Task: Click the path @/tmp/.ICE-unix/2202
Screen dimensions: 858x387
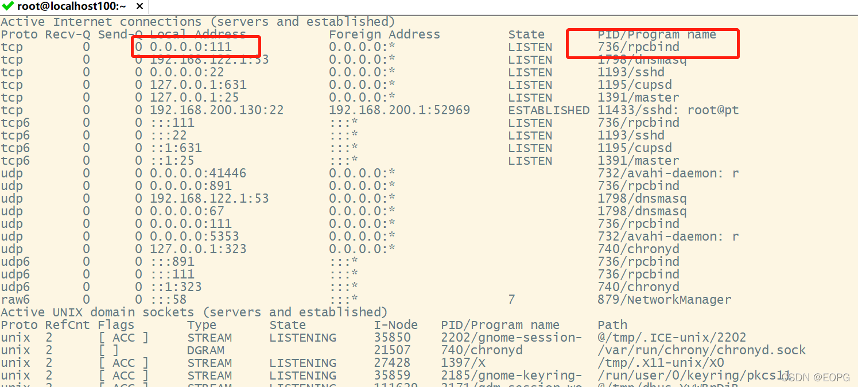Action: pyautogui.click(x=672, y=338)
